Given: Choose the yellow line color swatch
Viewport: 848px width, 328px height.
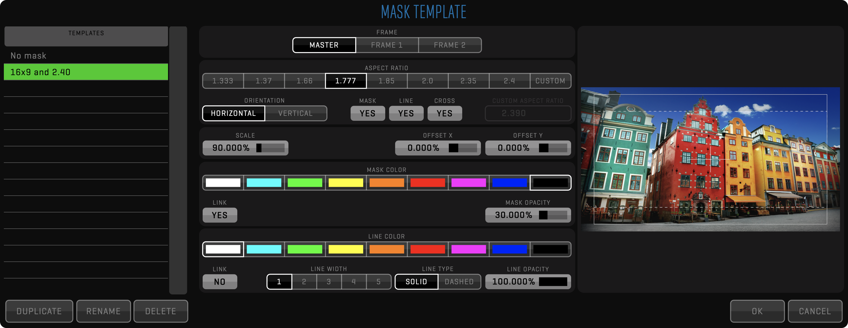Looking at the screenshot, I should click(x=345, y=249).
